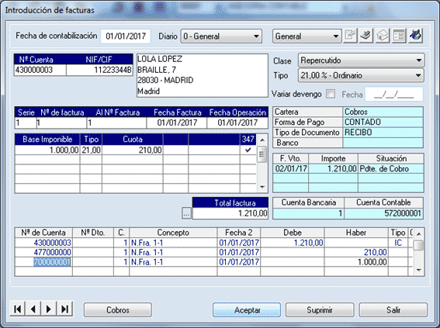The width and height of the screenshot is (440, 328).
Task: Toggle the 347 checkmark in first row
Action: tap(248, 150)
